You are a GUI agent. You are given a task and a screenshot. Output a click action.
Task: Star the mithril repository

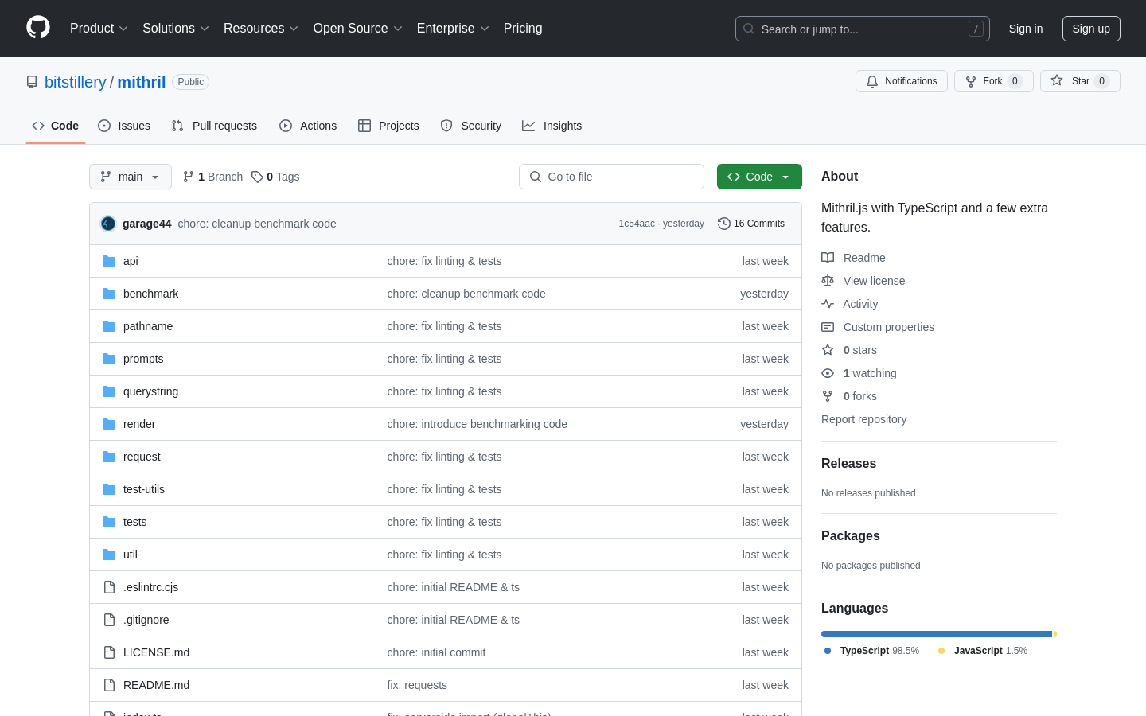click(1080, 81)
